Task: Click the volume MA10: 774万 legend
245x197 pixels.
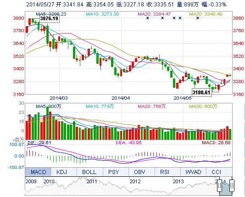Action: 100,107
